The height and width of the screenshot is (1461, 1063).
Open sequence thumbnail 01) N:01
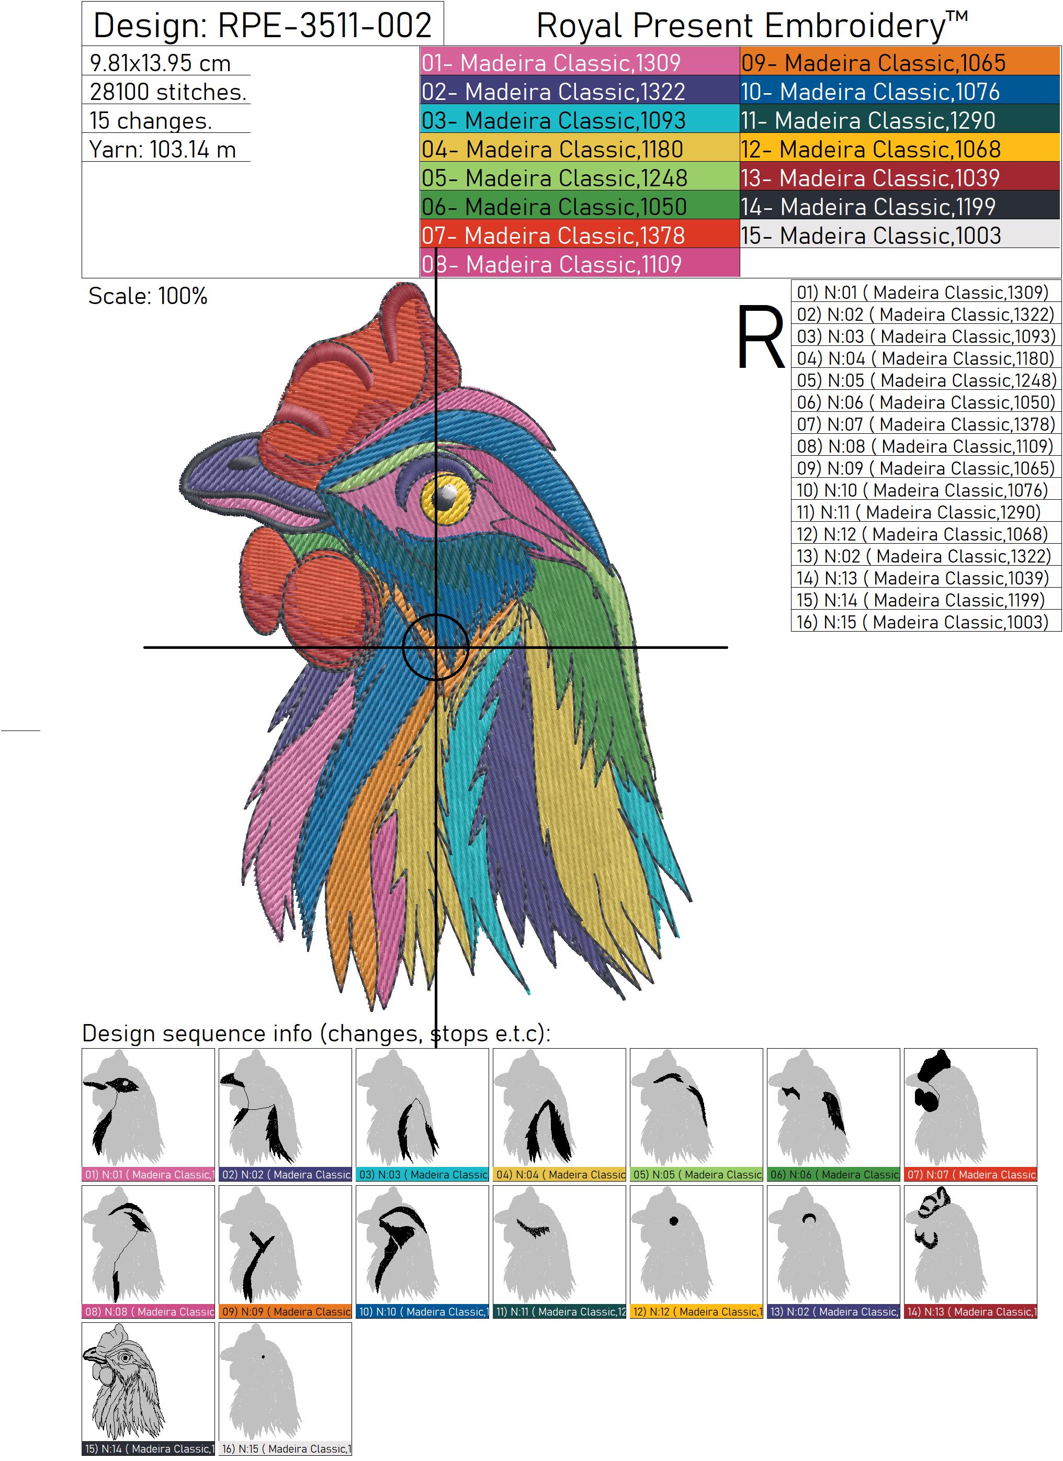coord(148,1115)
